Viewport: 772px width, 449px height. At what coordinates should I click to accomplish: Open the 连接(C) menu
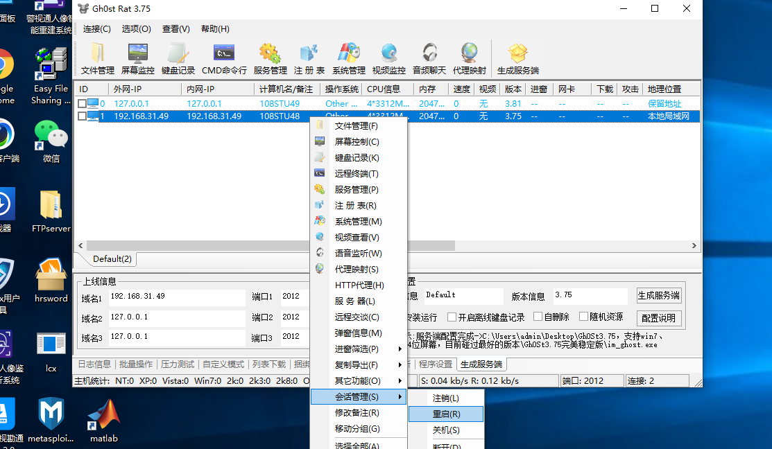pyautogui.click(x=97, y=29)
